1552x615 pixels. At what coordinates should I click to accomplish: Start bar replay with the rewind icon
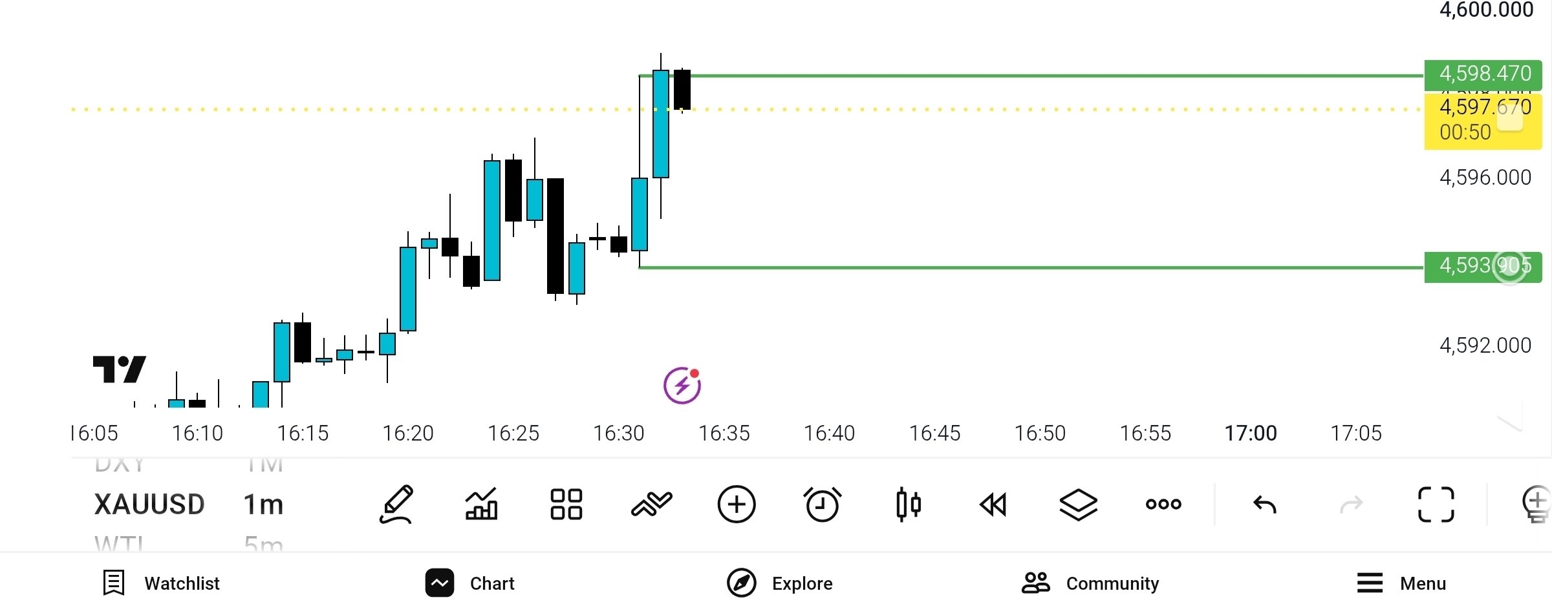[x=993, y=505]
